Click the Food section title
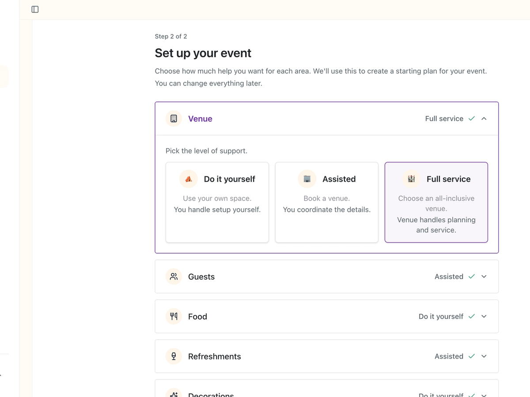This screenshot has height=397, width=530. coord(197,316)
